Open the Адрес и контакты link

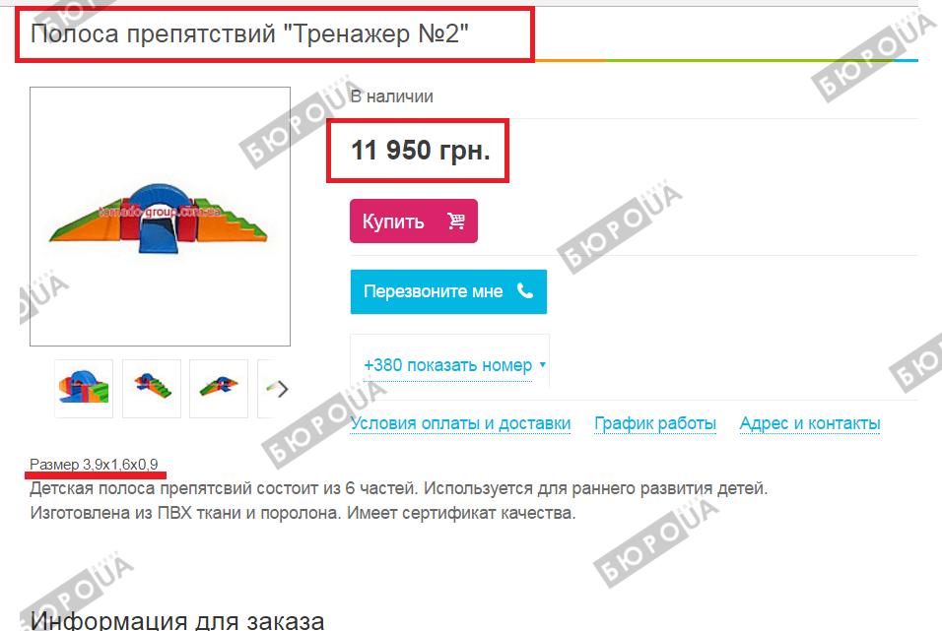tap(809, 423)
